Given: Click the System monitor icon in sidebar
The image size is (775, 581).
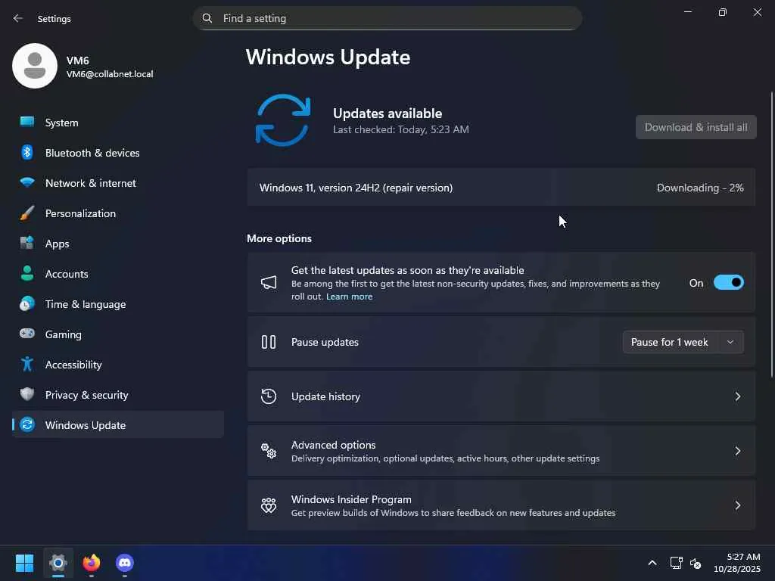Looking at the screenshot, I should pyautogui.click(x=27, y=122).
